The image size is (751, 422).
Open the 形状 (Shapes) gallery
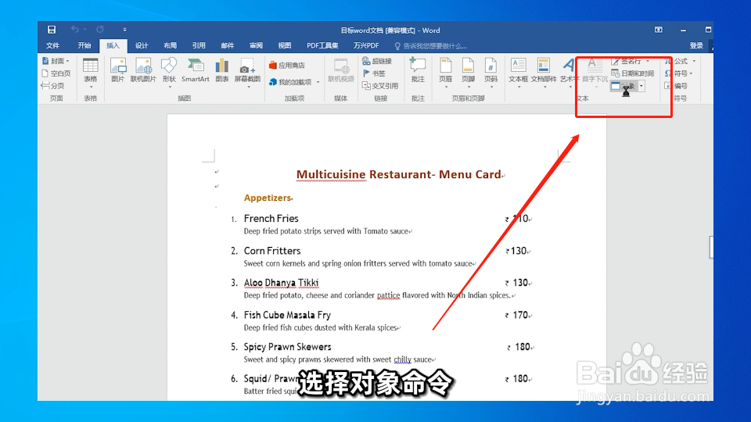(x=169, y=73)
